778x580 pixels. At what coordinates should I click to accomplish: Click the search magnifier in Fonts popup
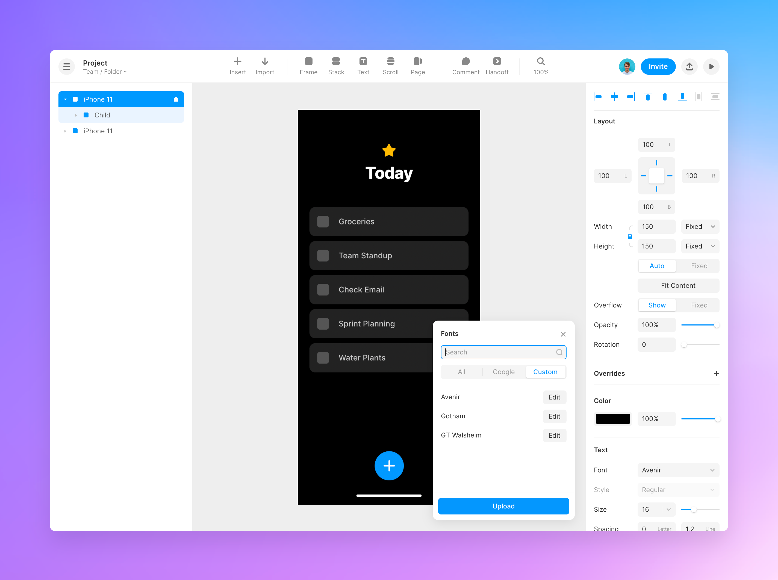(x=559, y=353)
